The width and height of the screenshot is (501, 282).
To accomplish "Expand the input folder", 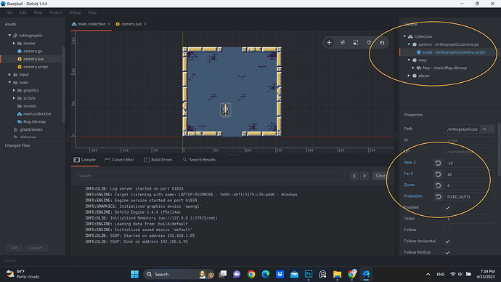I will (9, 74).
